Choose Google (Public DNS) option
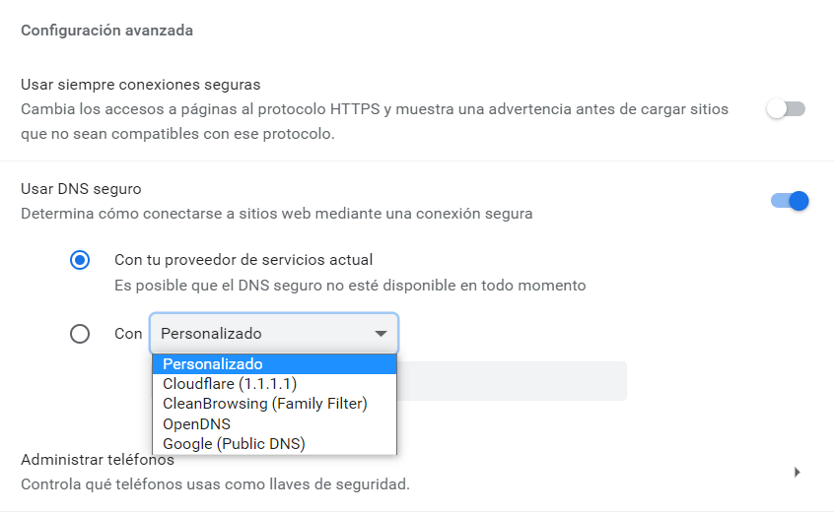The height and width of the screenshot is (514, 834). pos(234,444)
